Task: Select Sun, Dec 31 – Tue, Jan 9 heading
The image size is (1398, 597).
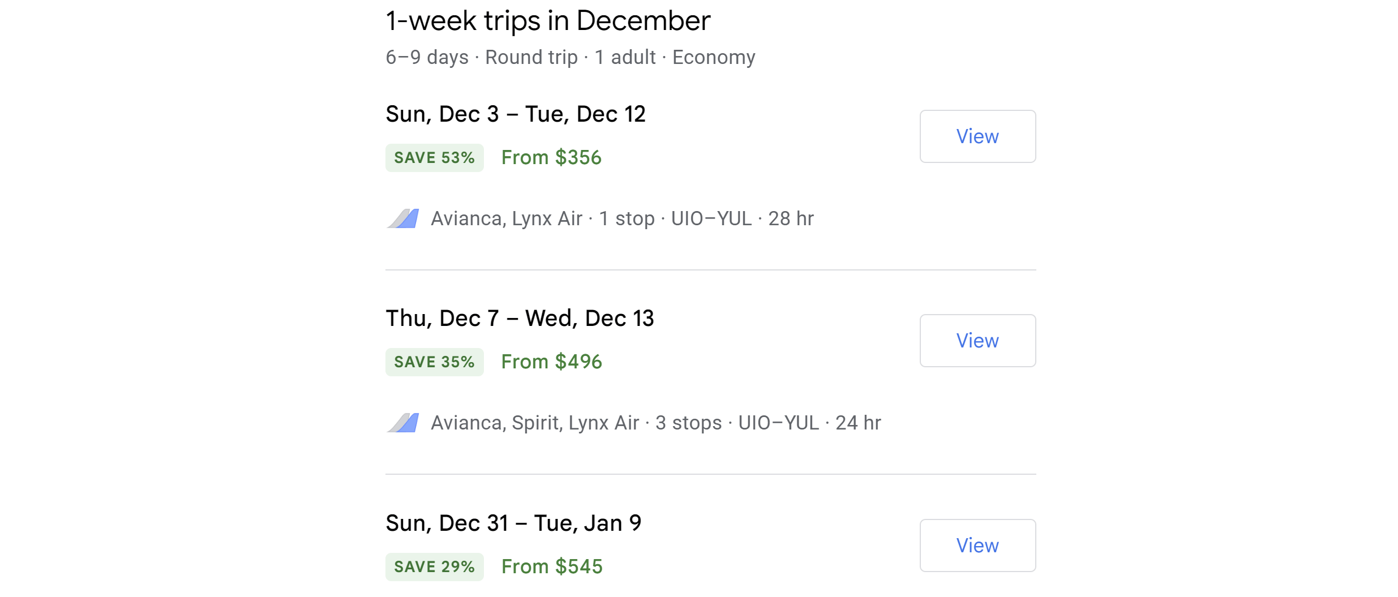Action: click(x=513, y=523)
